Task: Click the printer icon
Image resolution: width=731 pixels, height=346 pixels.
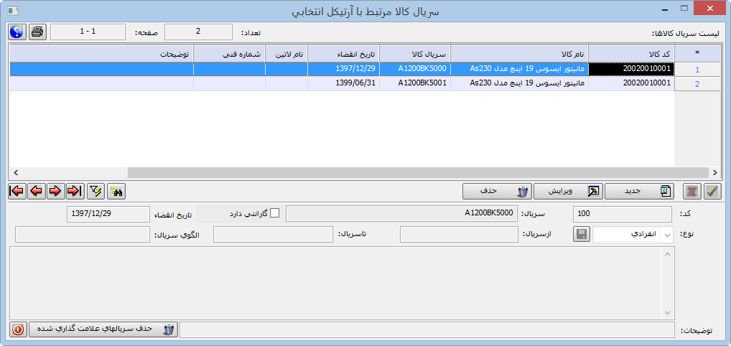Action: 37,32
